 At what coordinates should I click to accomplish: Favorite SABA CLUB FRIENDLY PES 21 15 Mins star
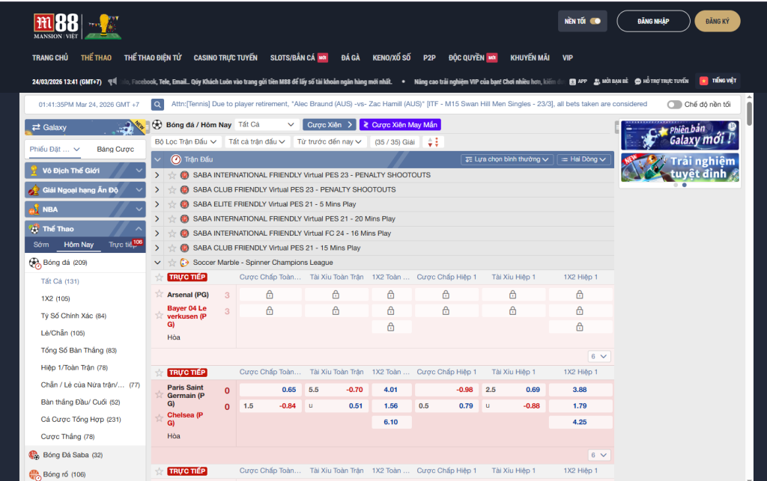(172, 248)
